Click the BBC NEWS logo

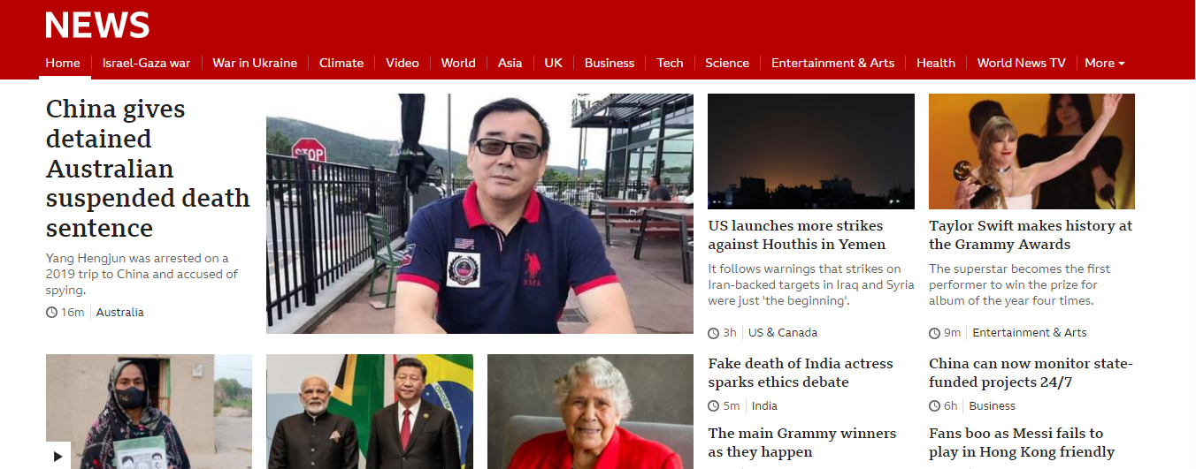[x=97, y=24]
